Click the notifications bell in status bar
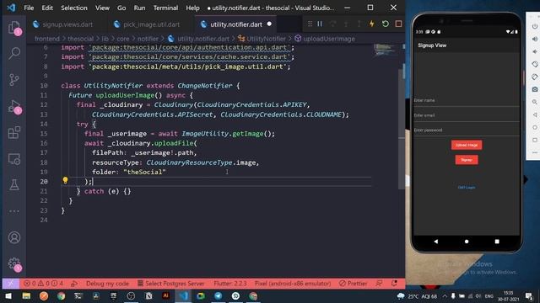The image size is (540, 303). click(394, 284)
